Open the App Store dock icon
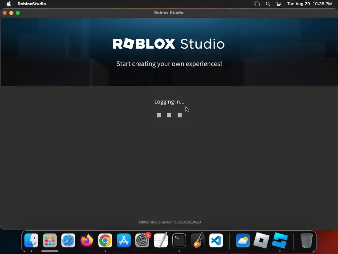 [124, 240]
